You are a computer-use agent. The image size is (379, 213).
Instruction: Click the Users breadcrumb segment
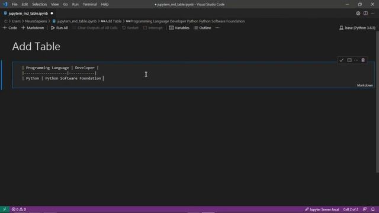tap(16, 21)
